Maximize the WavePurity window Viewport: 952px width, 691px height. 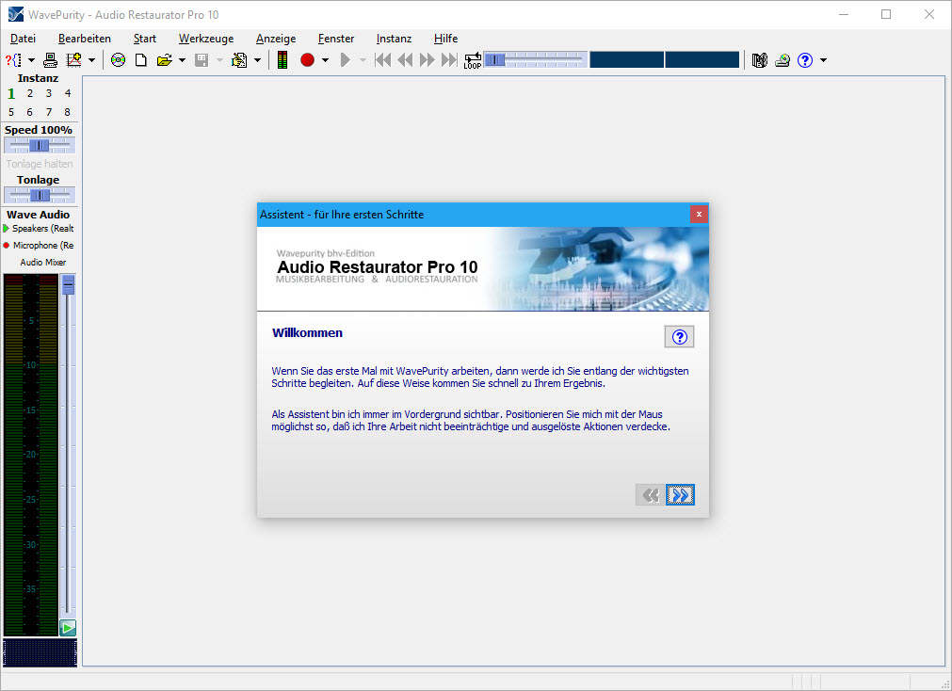point(886,14)
